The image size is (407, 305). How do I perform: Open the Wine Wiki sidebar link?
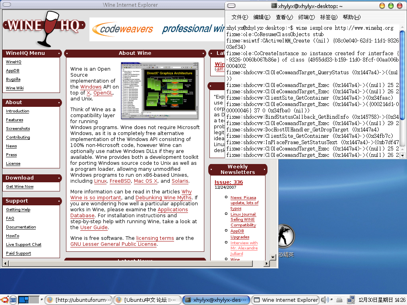pos(15,88)
